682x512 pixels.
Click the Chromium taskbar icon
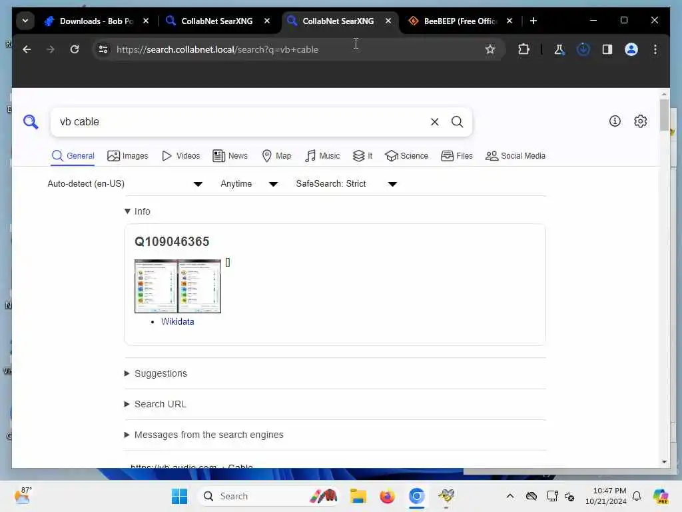point(416,496)
